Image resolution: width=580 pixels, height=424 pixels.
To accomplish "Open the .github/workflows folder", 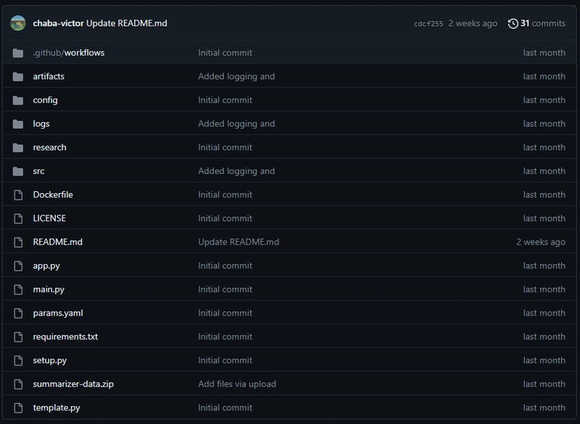I will coord(69,53).
